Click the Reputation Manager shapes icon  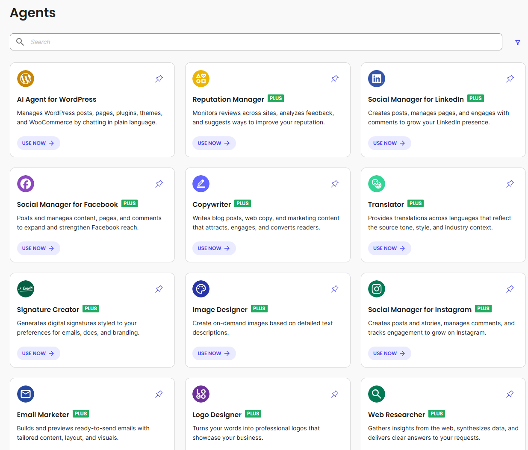click(201, 79)
